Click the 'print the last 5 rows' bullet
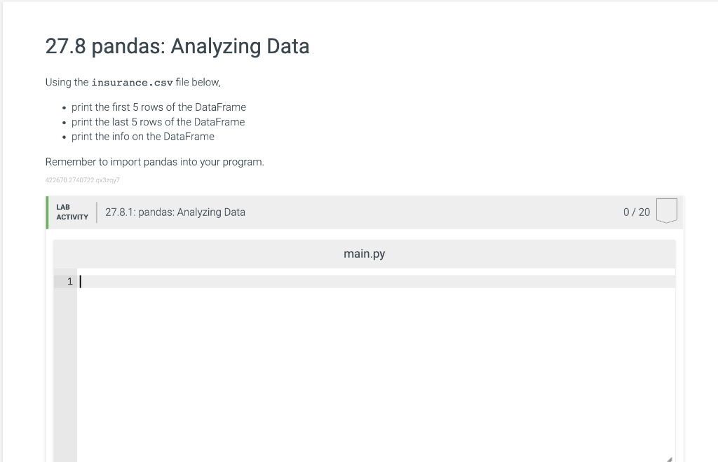The width and height of the screenshot is (718, 462). click(x=158, y=122)
